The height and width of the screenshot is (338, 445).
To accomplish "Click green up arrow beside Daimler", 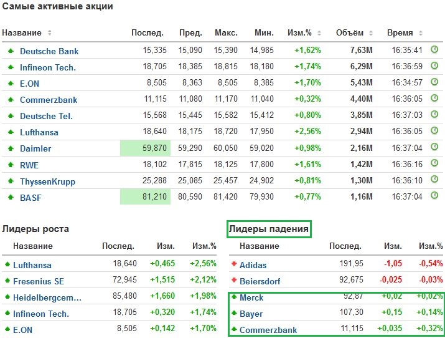I will coord(11,148).
